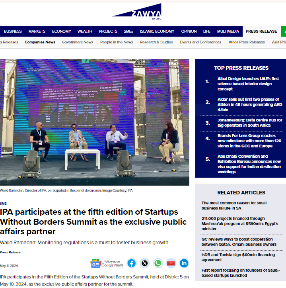The width and height of the screenshot is (286, 288).
Task: Go to Government News subsection
Action: (78, 42)
